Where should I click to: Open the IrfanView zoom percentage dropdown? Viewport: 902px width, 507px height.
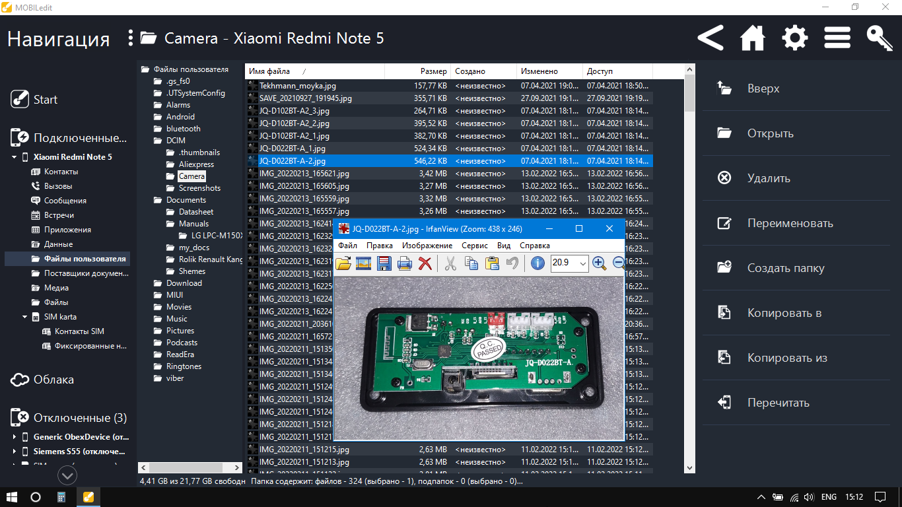point(583,263)
